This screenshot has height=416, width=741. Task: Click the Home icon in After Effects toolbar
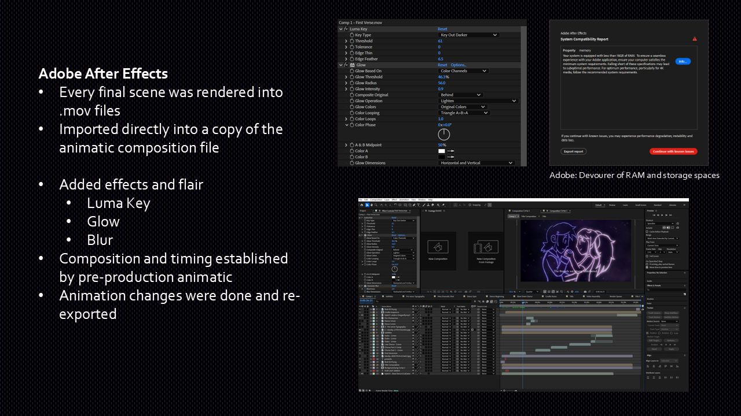[362, 205]
